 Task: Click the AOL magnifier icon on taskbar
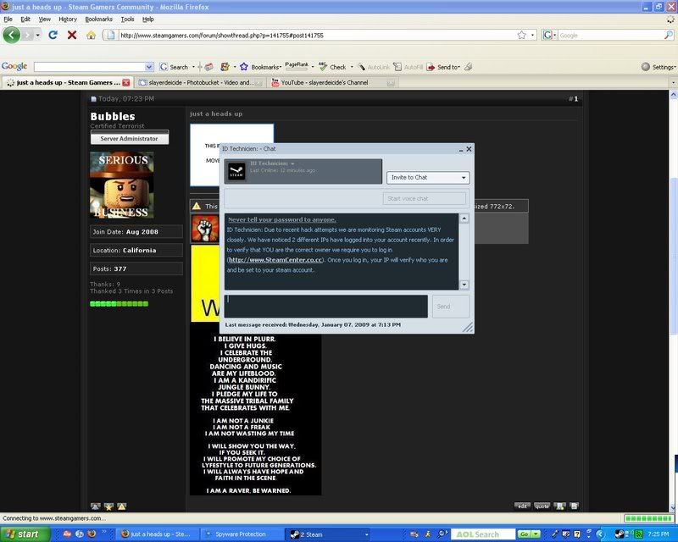442,534
